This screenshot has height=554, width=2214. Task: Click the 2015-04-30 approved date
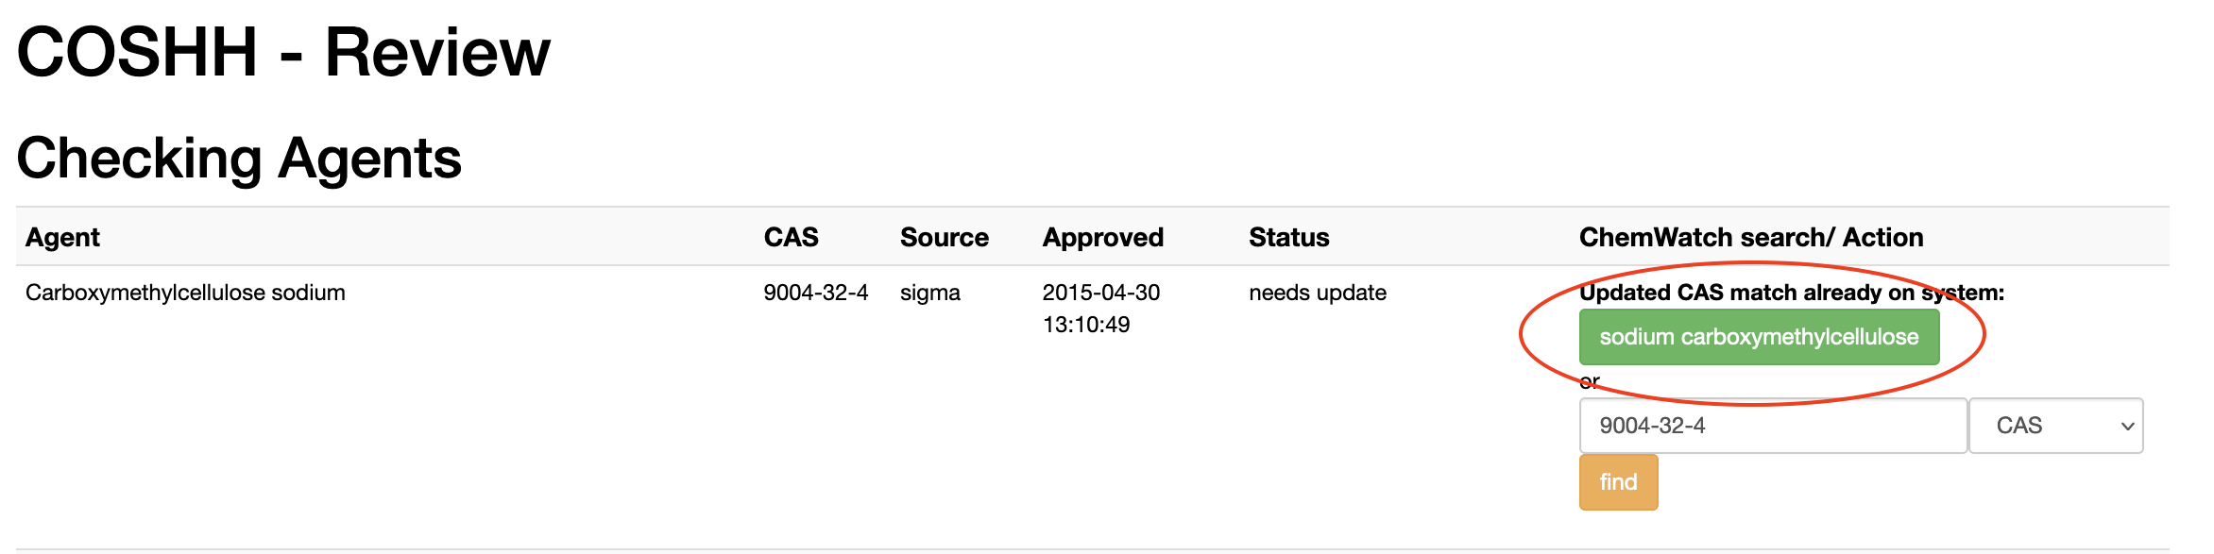(1100, 293)
